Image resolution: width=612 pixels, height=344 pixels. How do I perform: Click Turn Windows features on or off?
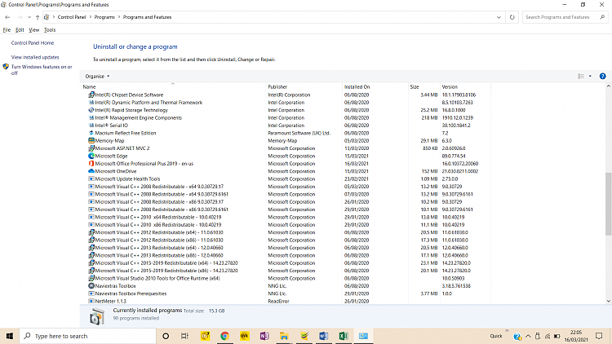(42, 70)
